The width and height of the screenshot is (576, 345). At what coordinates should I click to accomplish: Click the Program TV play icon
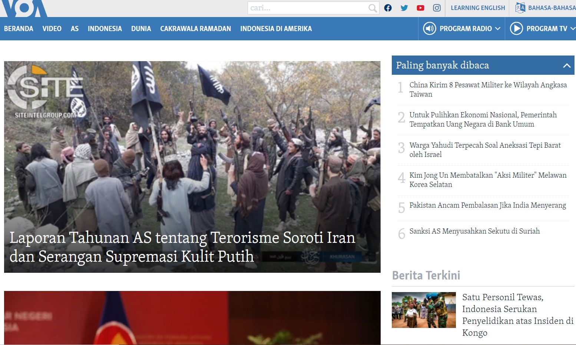click(x=516, y=29)
